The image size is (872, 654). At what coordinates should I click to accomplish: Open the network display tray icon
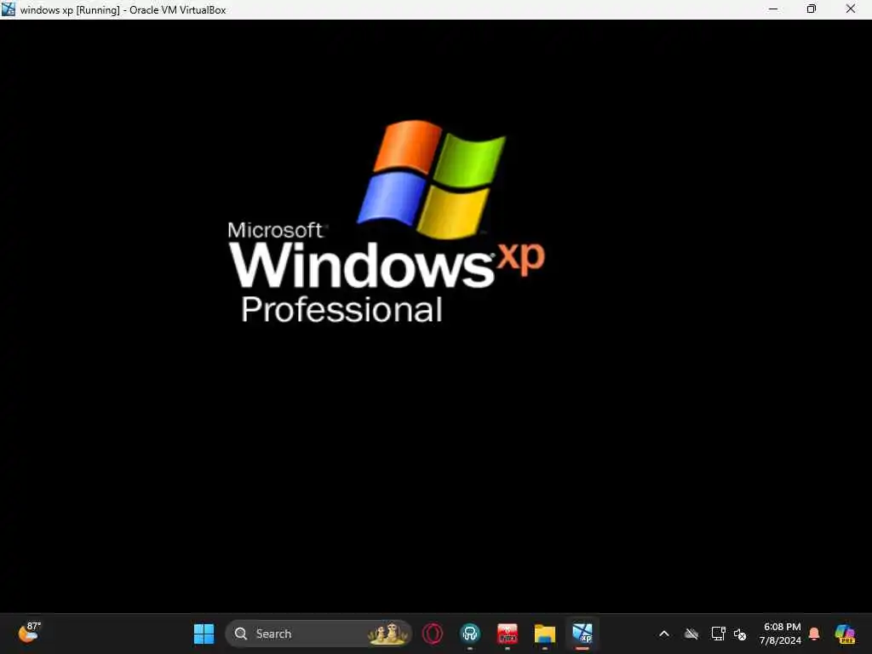click(x=718, y=634)
